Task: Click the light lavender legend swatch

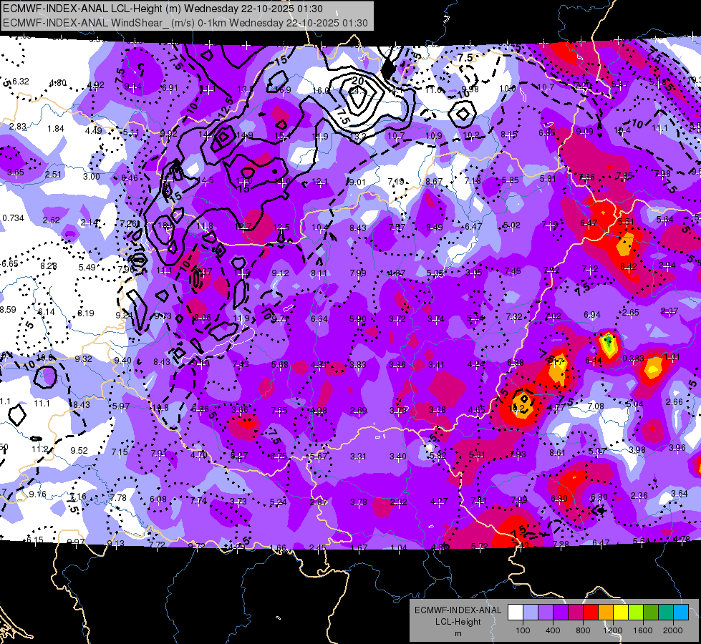Action: [530, 612]
